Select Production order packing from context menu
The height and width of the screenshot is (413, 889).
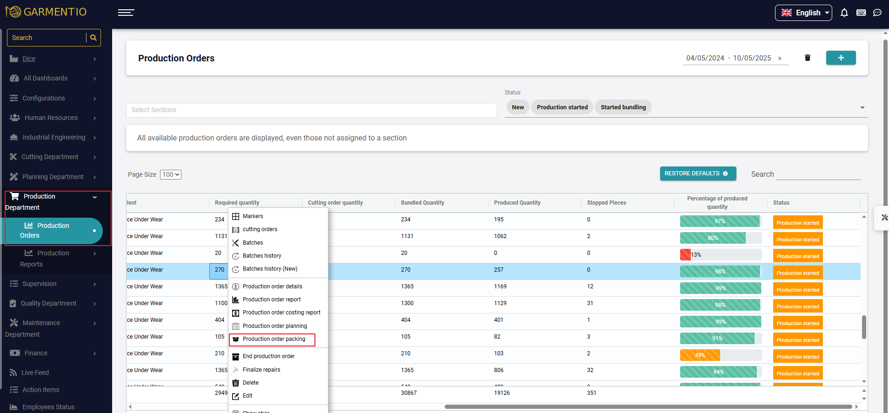pyautogui.click(x=274, y=339)
